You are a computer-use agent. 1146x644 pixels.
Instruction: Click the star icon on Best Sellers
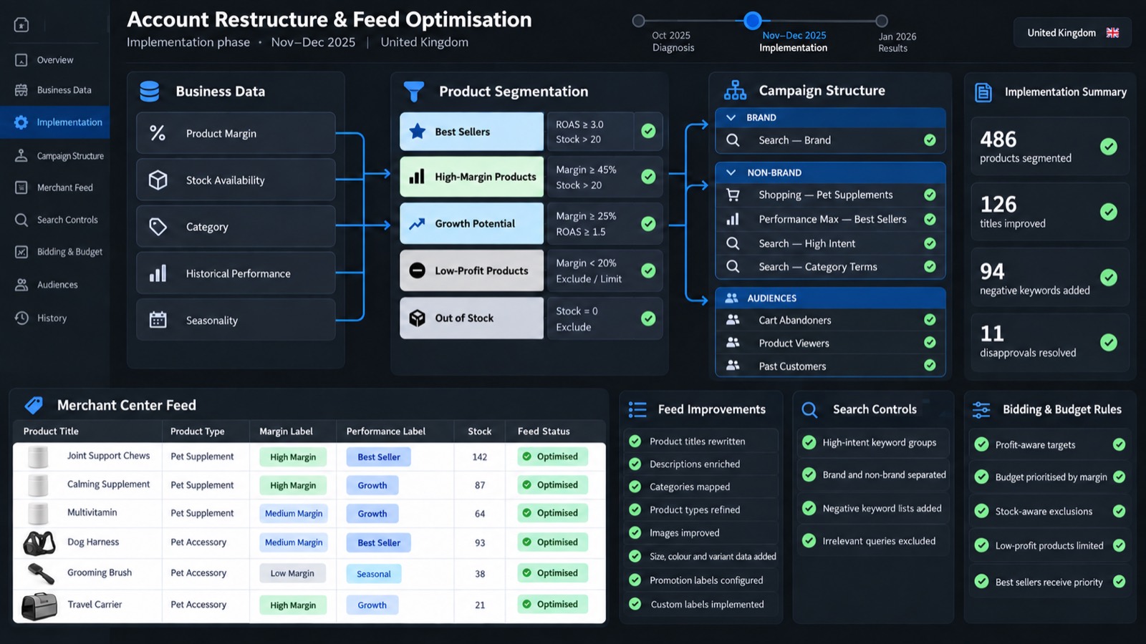point(418,132)
